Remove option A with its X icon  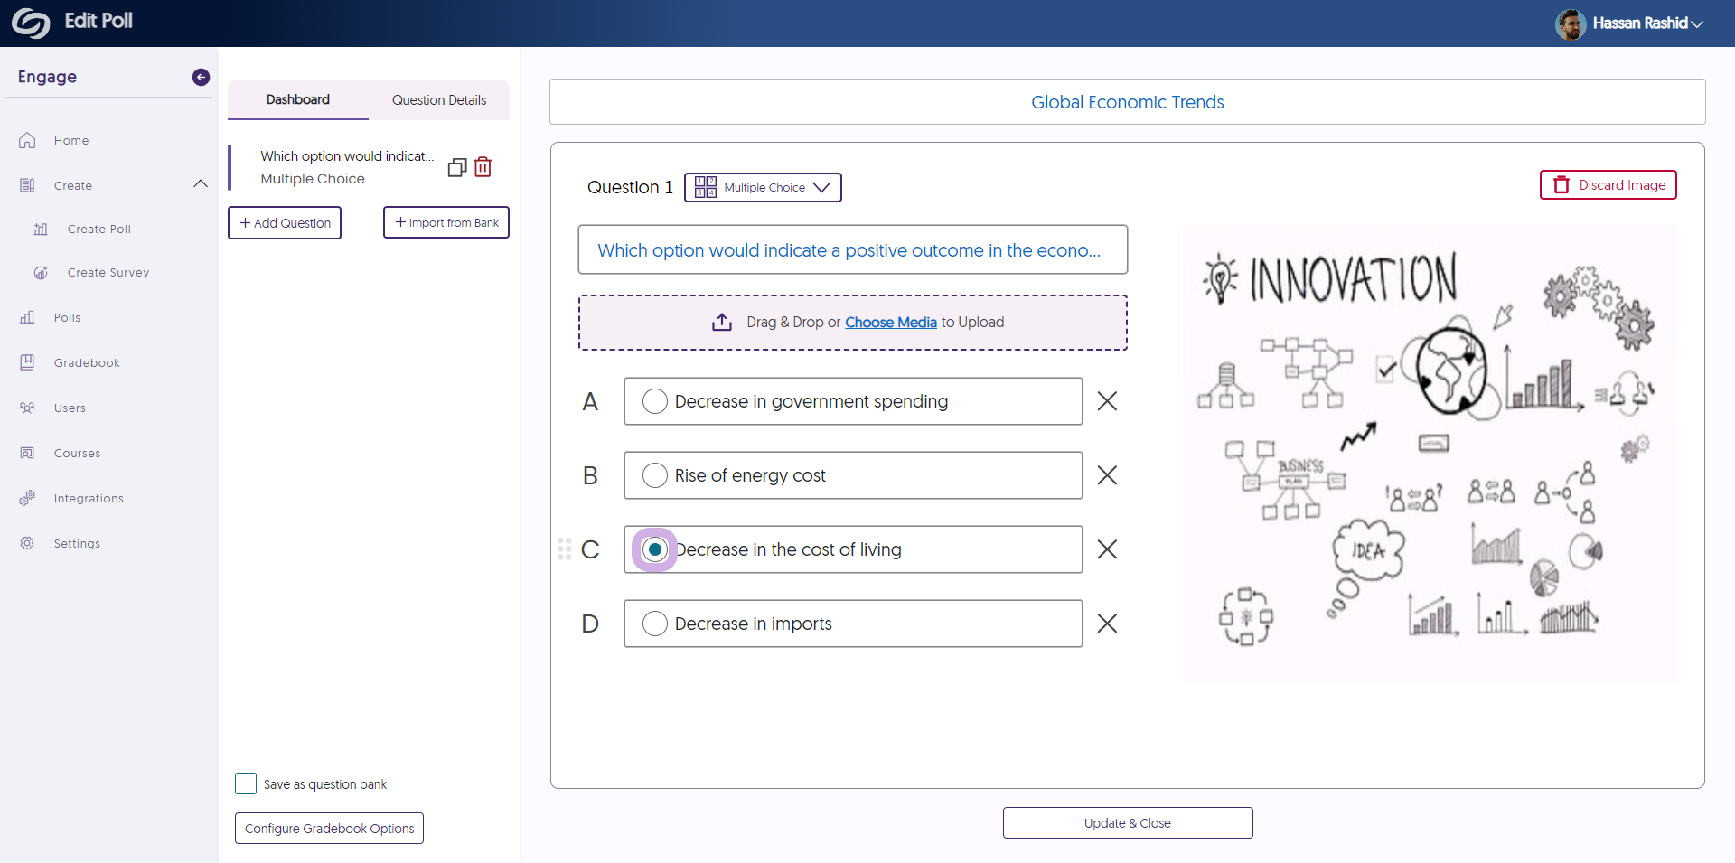click(1107, 401)
